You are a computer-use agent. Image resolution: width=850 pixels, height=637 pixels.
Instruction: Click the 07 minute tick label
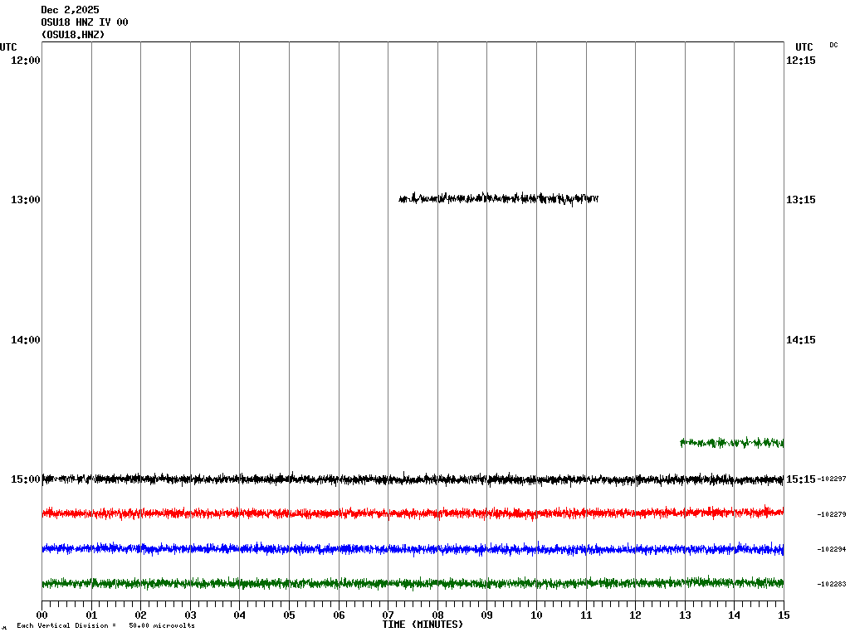tap(388, 615)
